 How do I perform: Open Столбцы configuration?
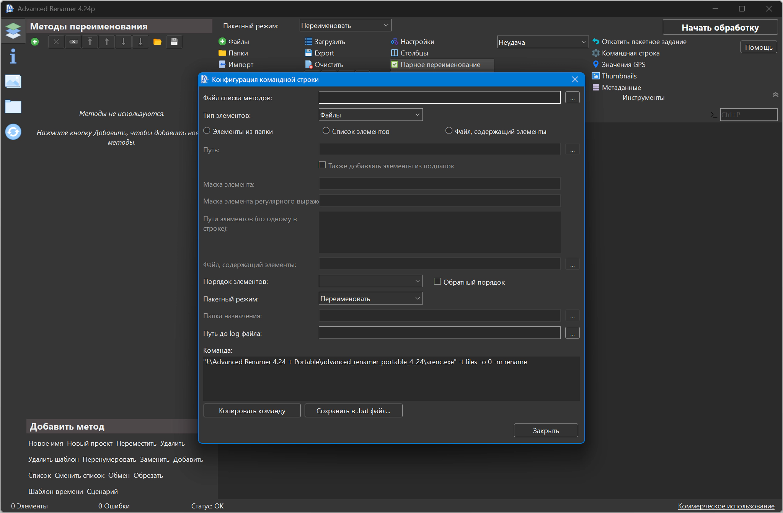409,53
